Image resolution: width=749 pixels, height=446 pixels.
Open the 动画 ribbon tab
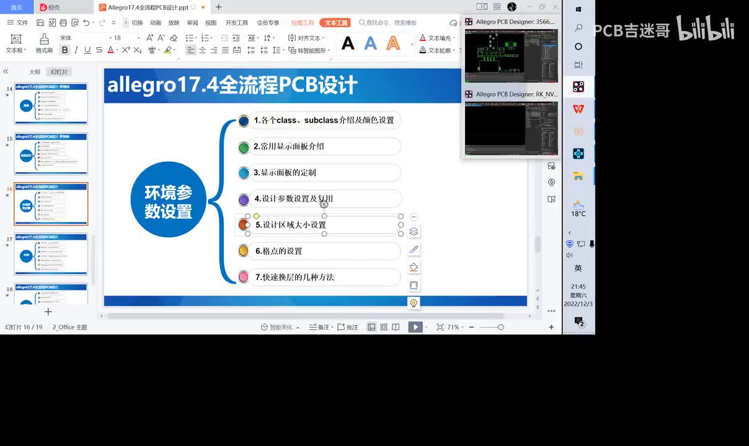tap(156, 22)
